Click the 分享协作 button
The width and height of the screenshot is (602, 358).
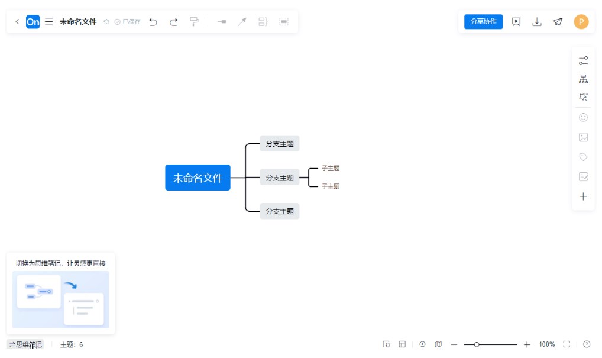483,22
